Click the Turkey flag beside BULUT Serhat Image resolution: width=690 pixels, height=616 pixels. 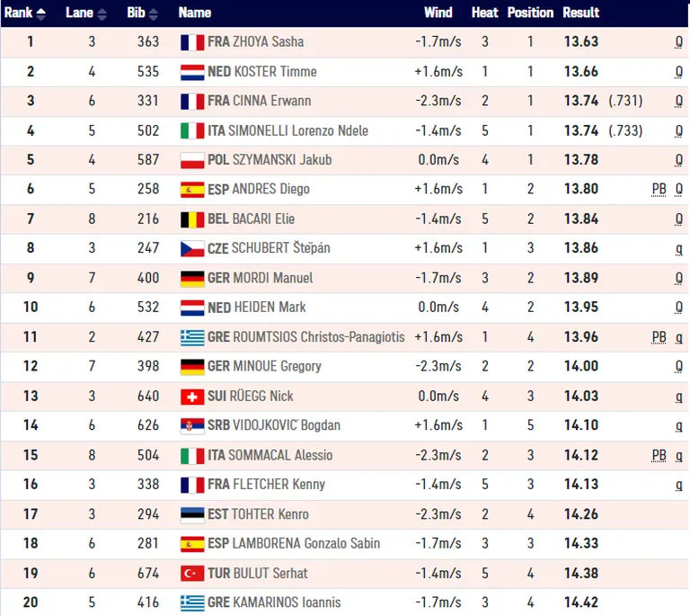coord(192,574)
